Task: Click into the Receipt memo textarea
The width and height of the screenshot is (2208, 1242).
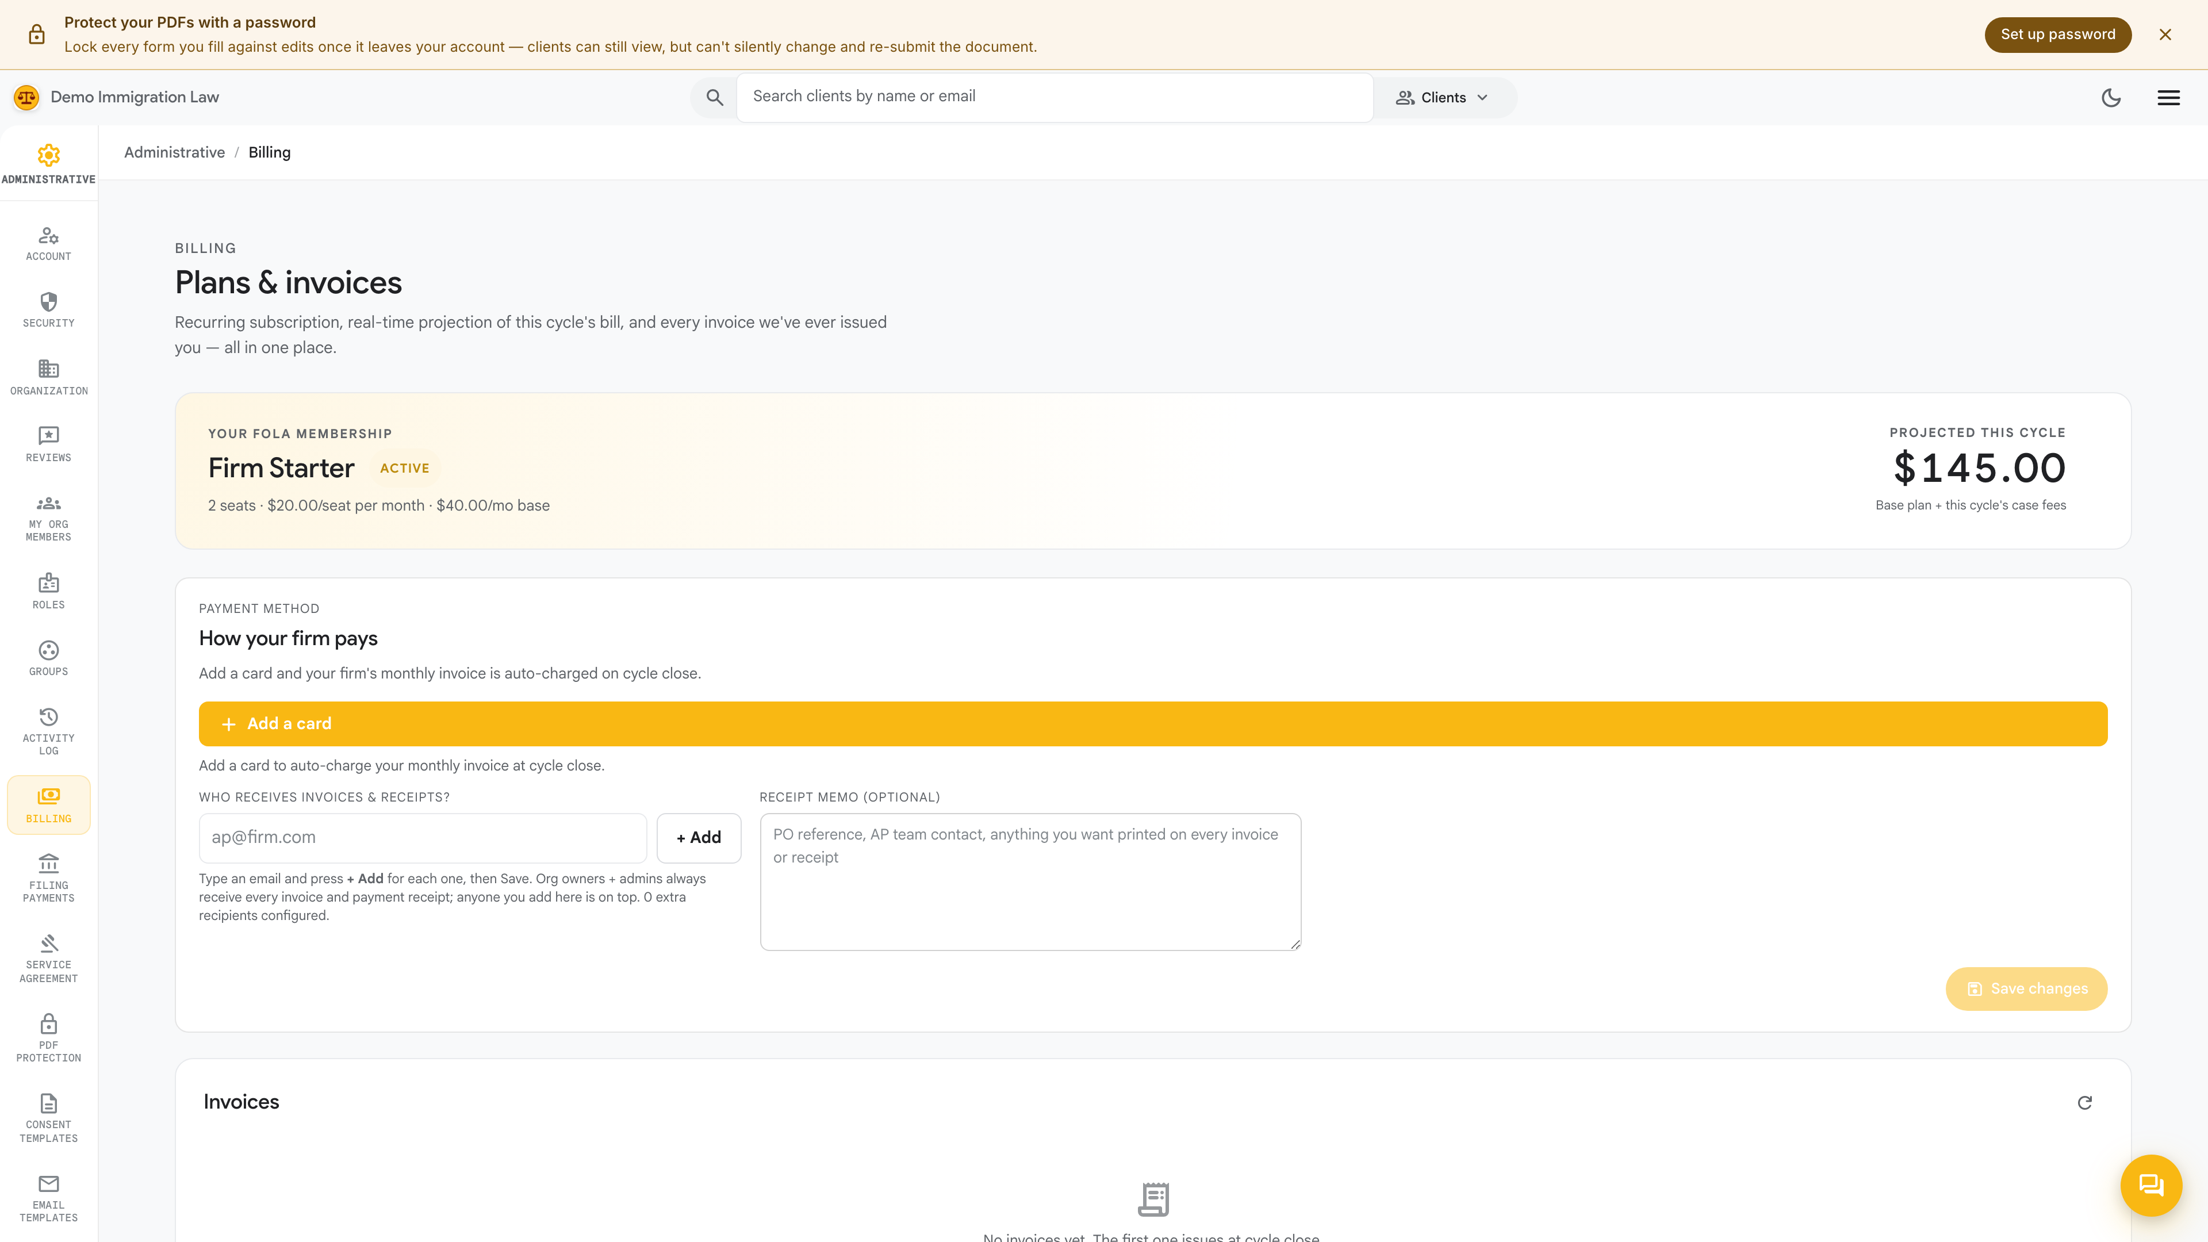Action: 1030,882
